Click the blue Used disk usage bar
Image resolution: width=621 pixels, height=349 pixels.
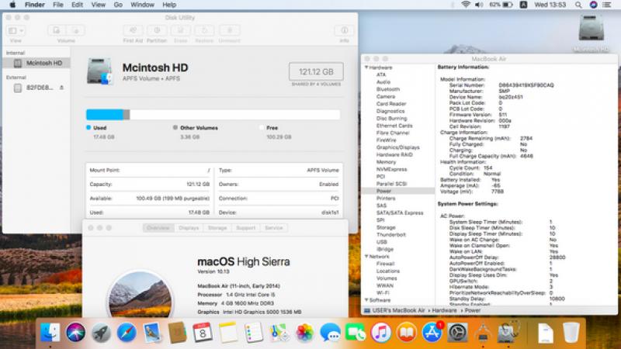[x=105, y=114]
